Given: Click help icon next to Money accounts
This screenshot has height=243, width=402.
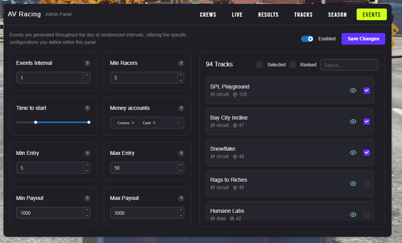Looking at the screenshot, I should (x=181, y=108).
